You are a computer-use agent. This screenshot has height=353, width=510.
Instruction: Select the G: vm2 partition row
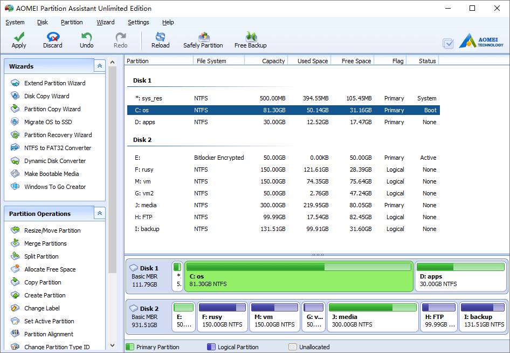pyautogui.click(x=283, y=193)
